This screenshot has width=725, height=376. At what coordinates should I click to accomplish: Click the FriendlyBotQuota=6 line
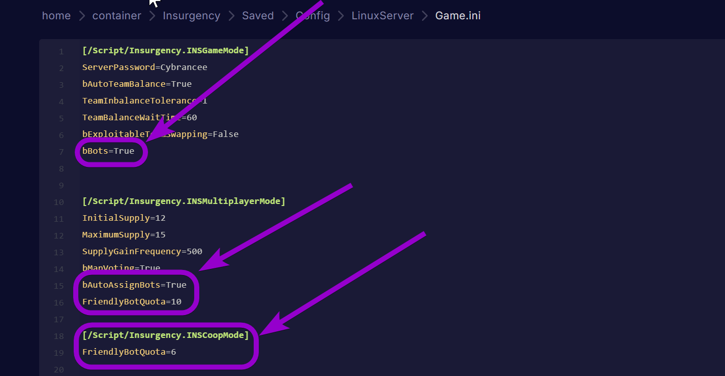(x=129, y=352)
